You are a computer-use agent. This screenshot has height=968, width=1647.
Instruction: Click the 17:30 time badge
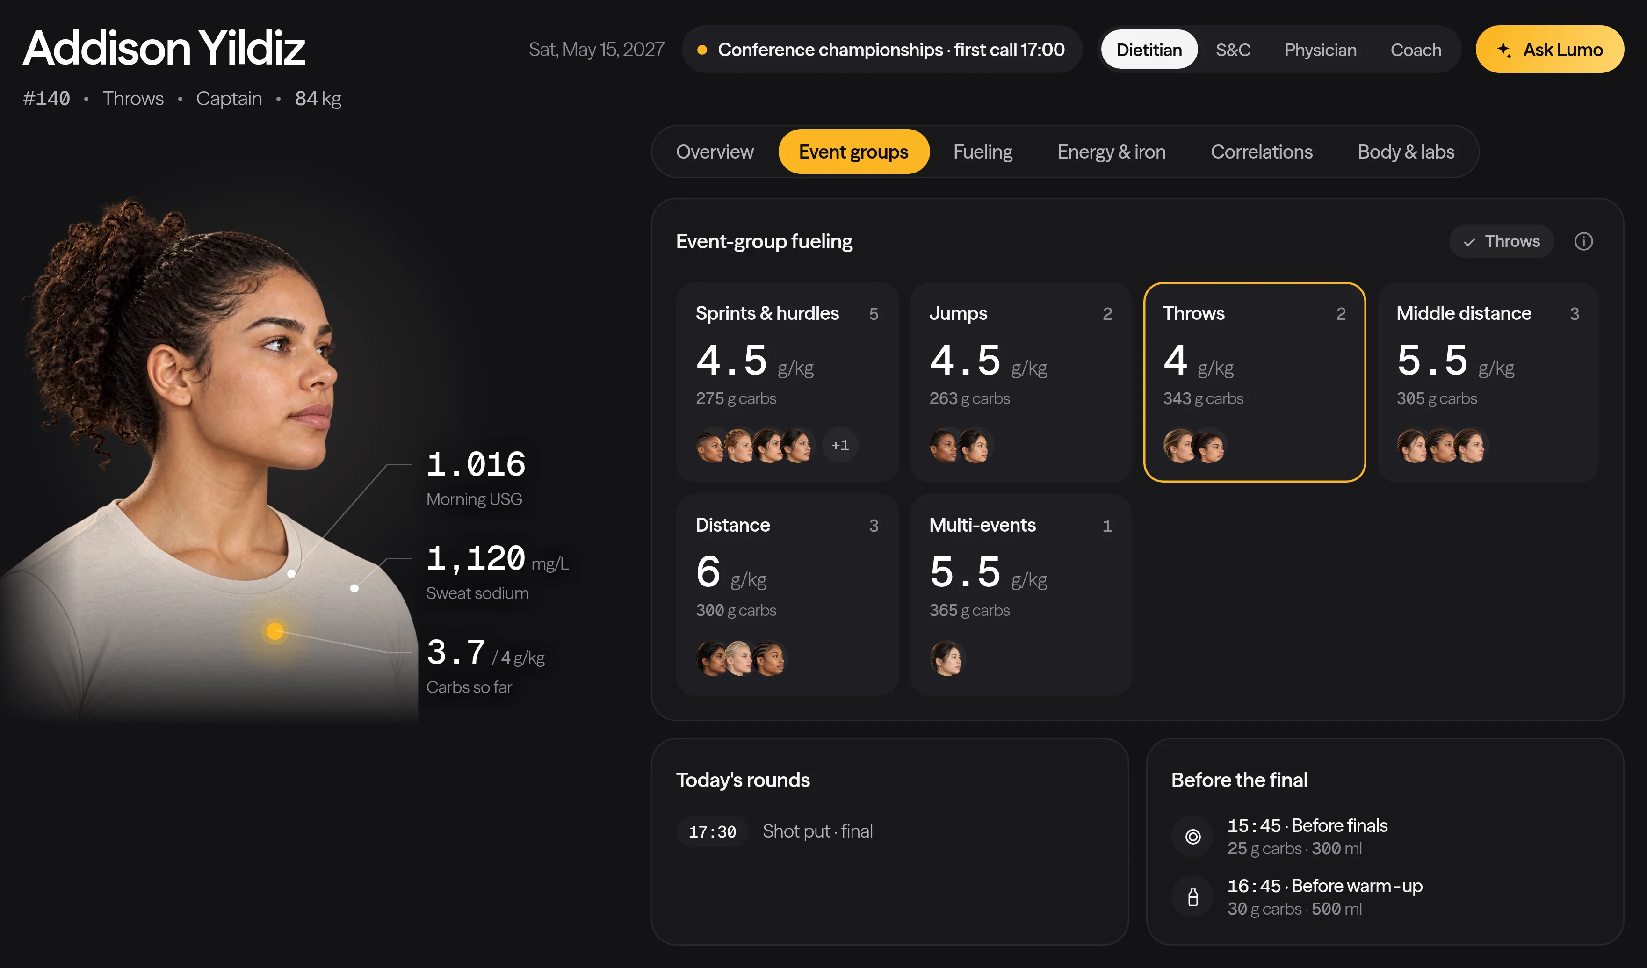click(712, 832)
